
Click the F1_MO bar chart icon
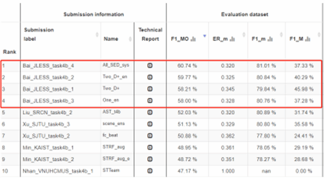[193, 39]
